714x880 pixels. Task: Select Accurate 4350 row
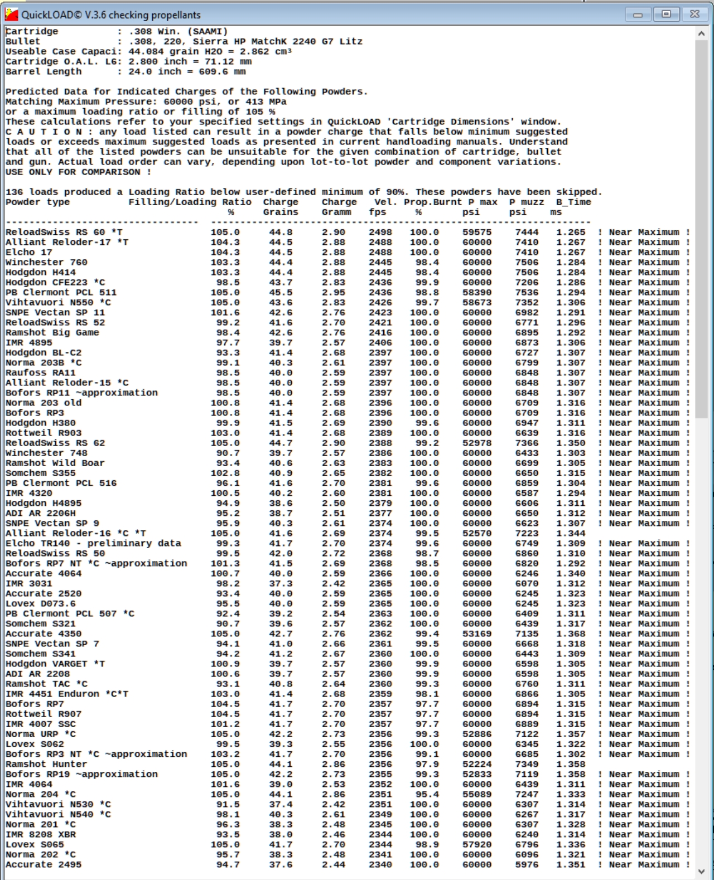(348, 634)
